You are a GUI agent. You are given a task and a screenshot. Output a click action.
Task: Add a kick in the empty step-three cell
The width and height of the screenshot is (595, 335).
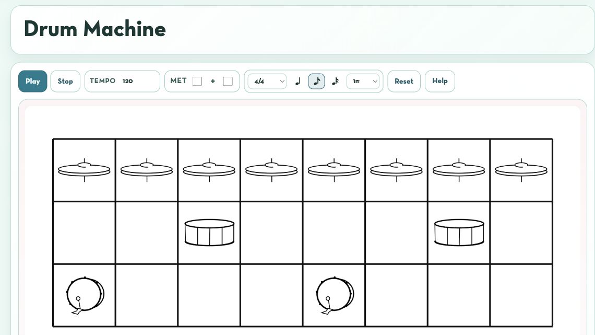pos(209,295)
